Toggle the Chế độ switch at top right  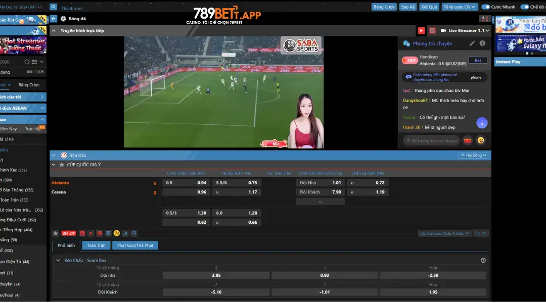pos(524,7)
